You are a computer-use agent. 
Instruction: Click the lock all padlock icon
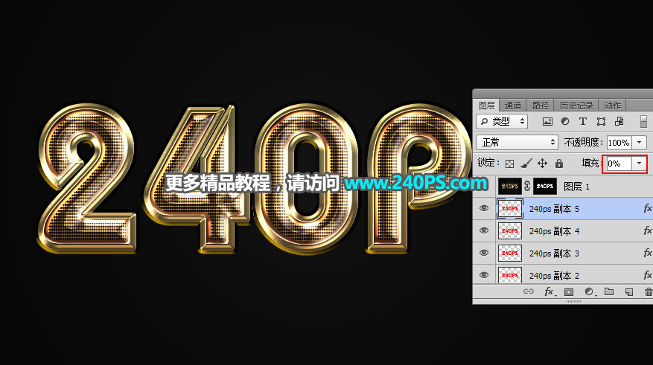click(x=558, y=163)
